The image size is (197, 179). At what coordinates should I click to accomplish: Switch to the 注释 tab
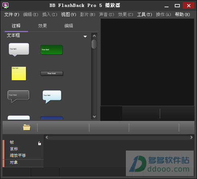tap(16, 26)
